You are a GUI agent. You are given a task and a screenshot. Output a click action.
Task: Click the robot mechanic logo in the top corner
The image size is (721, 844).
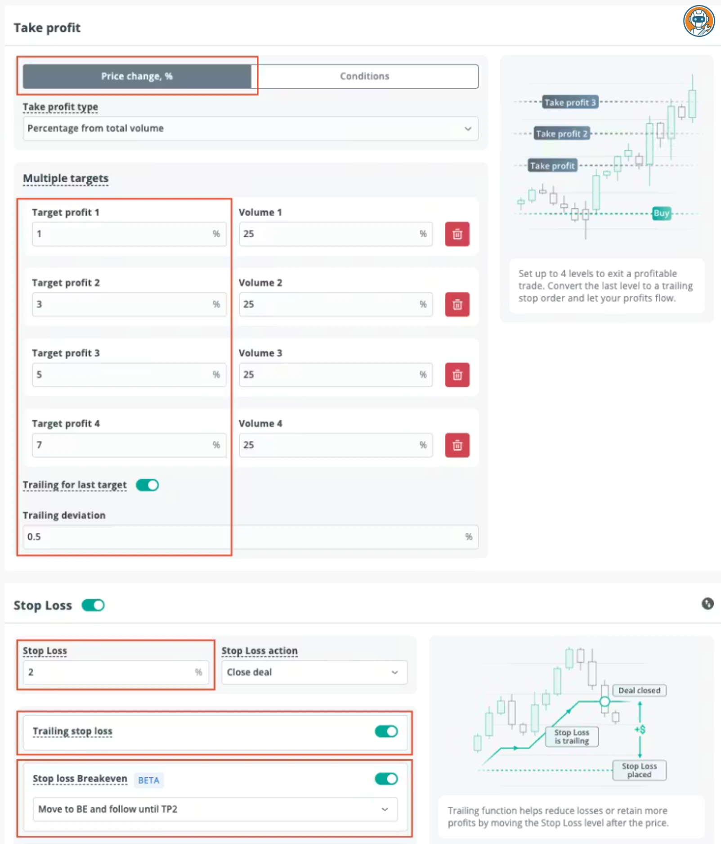(x=698, y=20)
